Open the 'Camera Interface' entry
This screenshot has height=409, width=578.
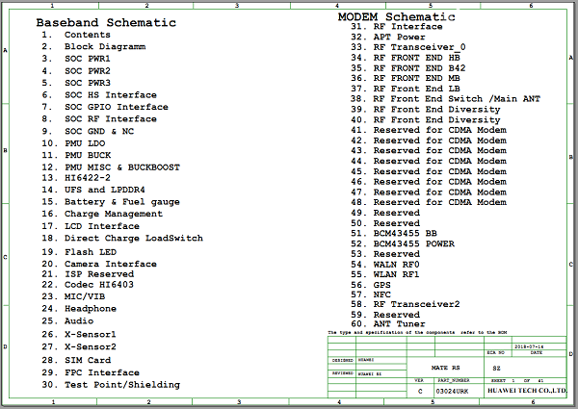110,264
